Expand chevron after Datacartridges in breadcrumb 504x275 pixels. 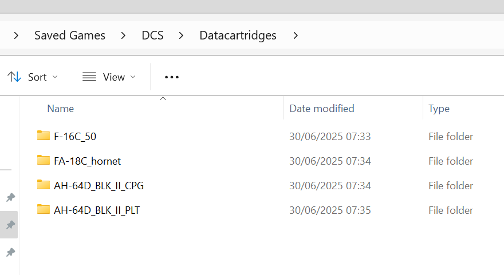click(x=296, y=35)
